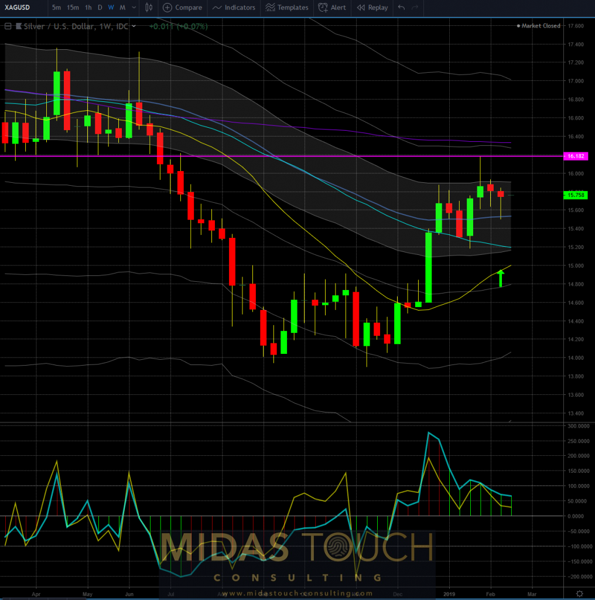
Task: Expand the symbol legend dropdown chevron
Action: (134, 26)
